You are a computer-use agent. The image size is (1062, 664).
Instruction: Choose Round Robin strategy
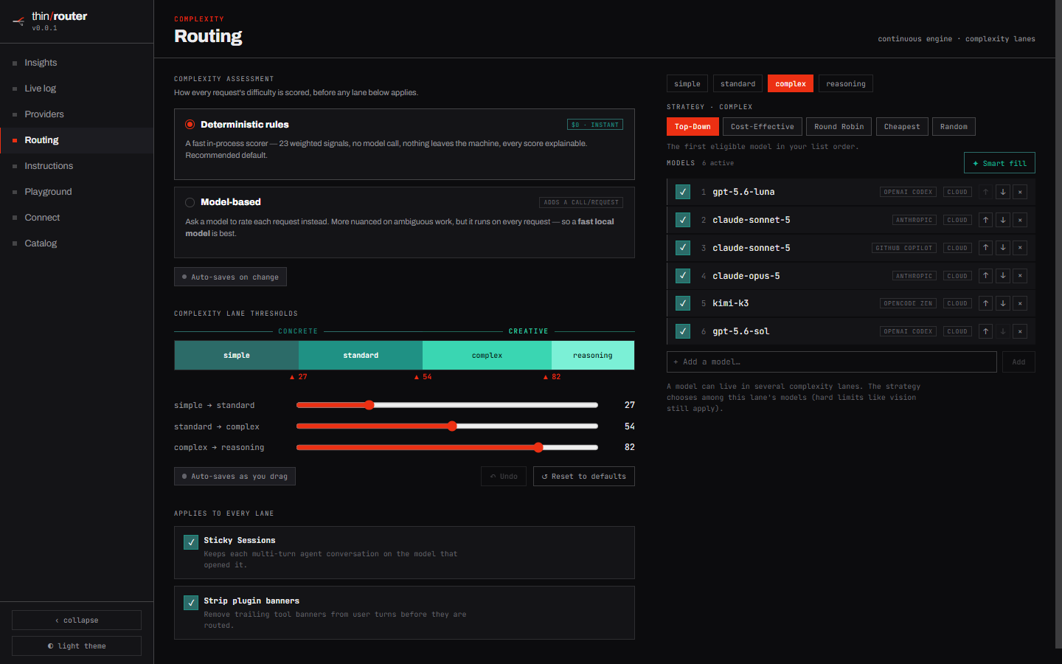[839, 127]
